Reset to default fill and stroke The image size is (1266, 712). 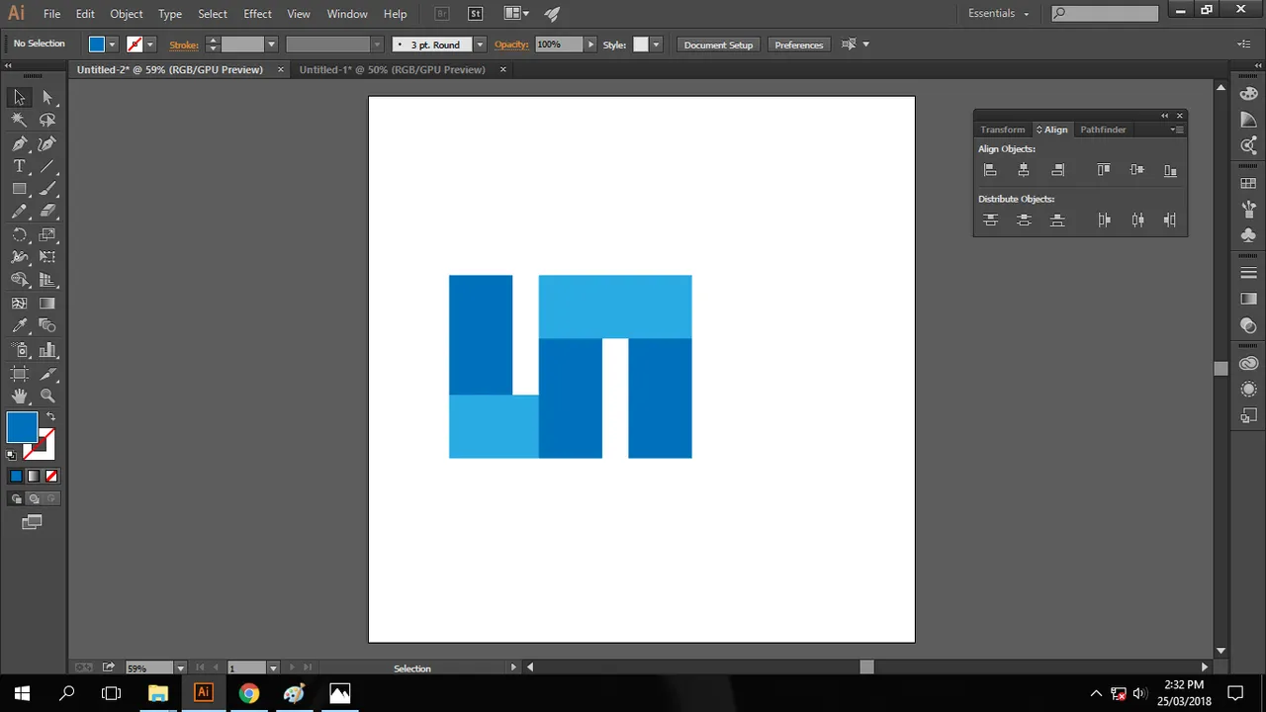[x=11, y=455]
